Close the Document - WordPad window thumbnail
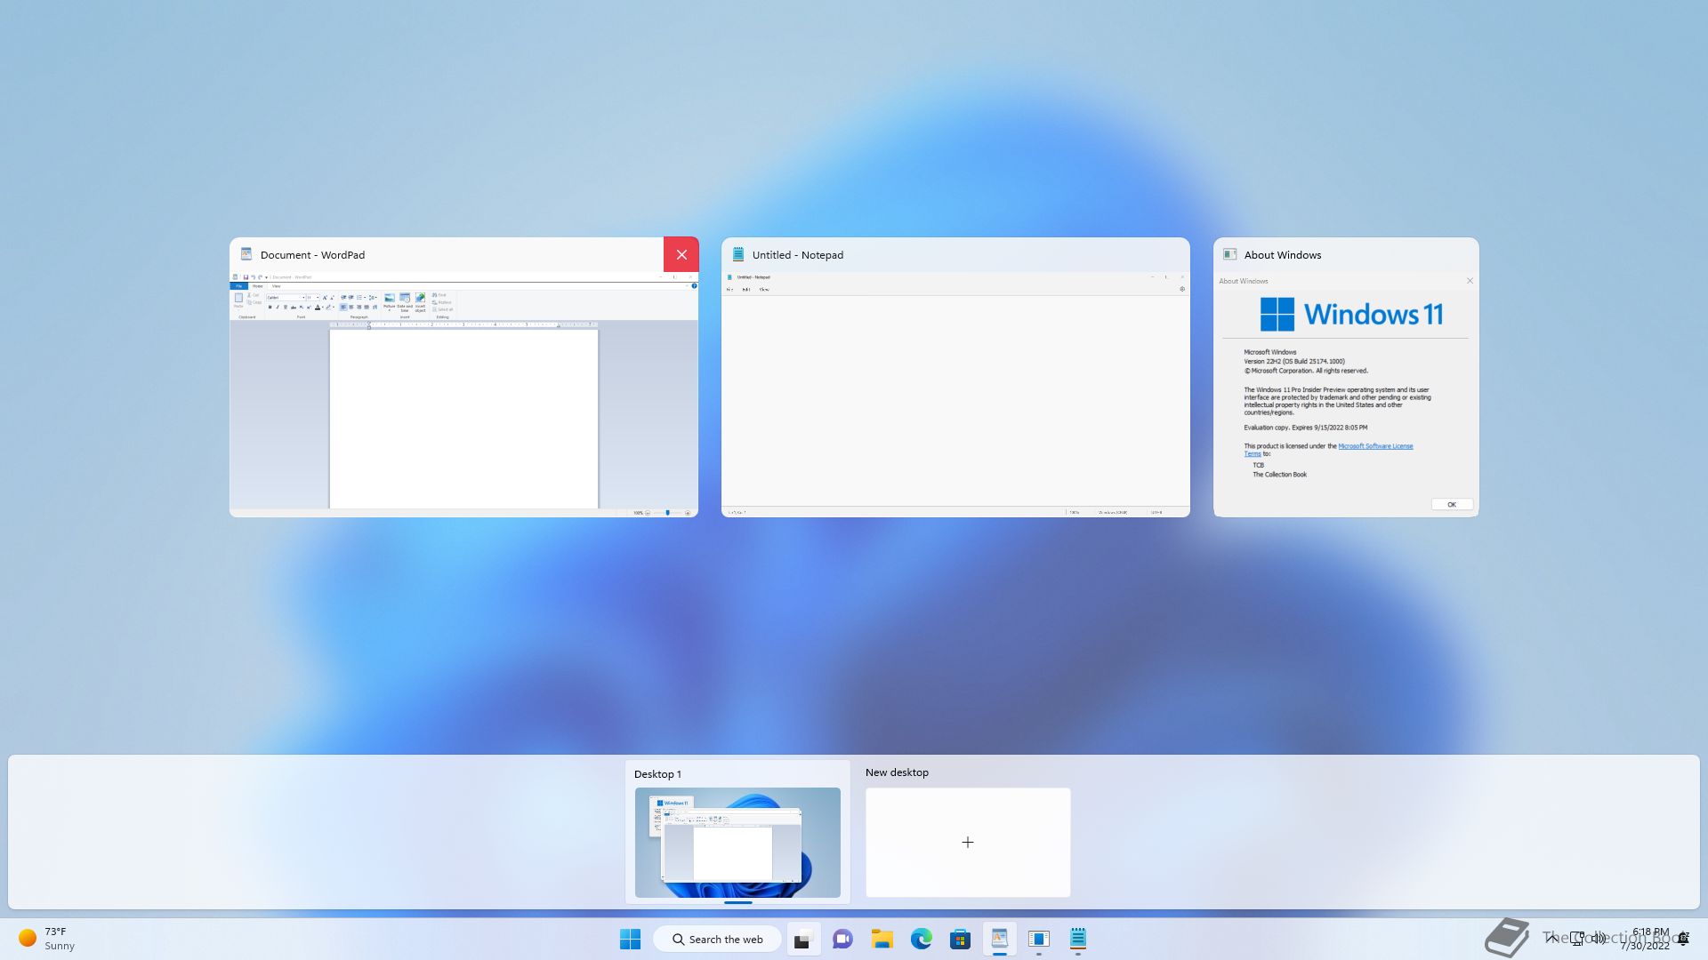This screenshot has height=960, width=1708. click(x=681, y=255)
